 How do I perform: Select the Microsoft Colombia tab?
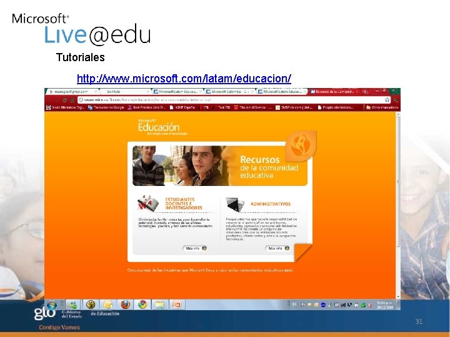pyautogui.click(x=230, y=92)
